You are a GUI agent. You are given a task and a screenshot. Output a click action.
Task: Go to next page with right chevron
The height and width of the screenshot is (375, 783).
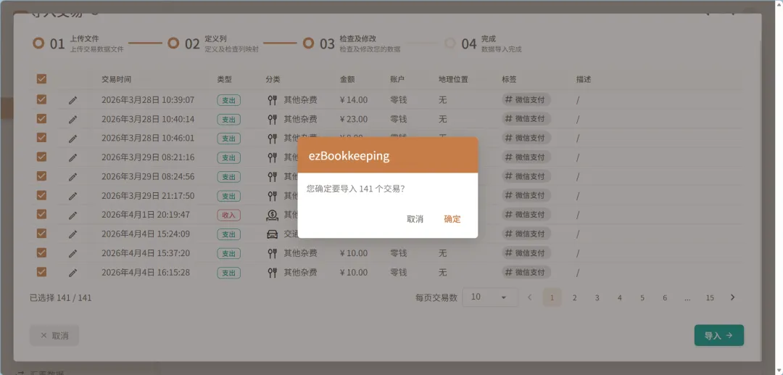[x=732, y=297]
